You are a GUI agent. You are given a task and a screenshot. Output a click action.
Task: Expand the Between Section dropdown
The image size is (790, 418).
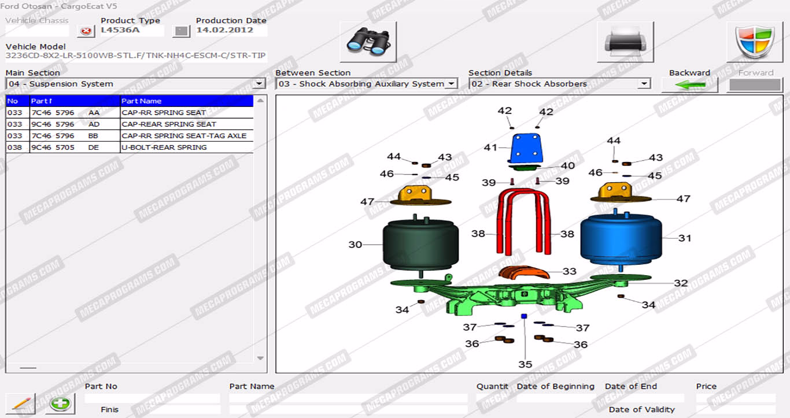point(451,84)
